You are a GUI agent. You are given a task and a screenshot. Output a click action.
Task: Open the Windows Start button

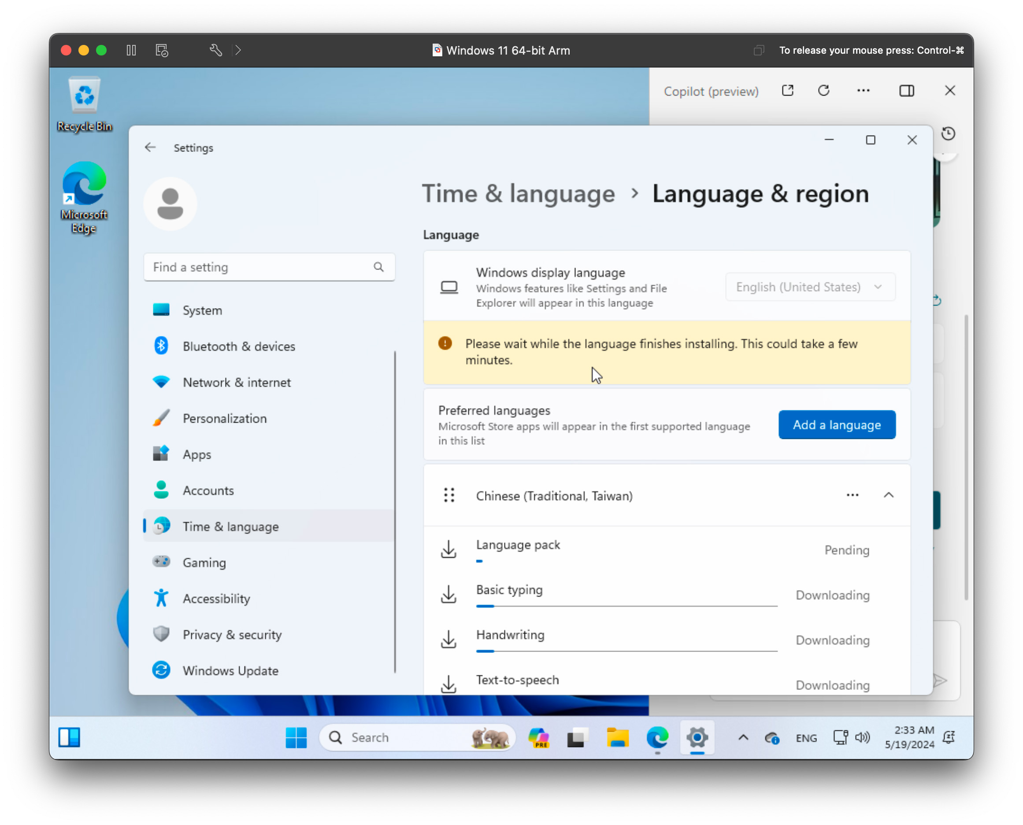coord(296,737)
